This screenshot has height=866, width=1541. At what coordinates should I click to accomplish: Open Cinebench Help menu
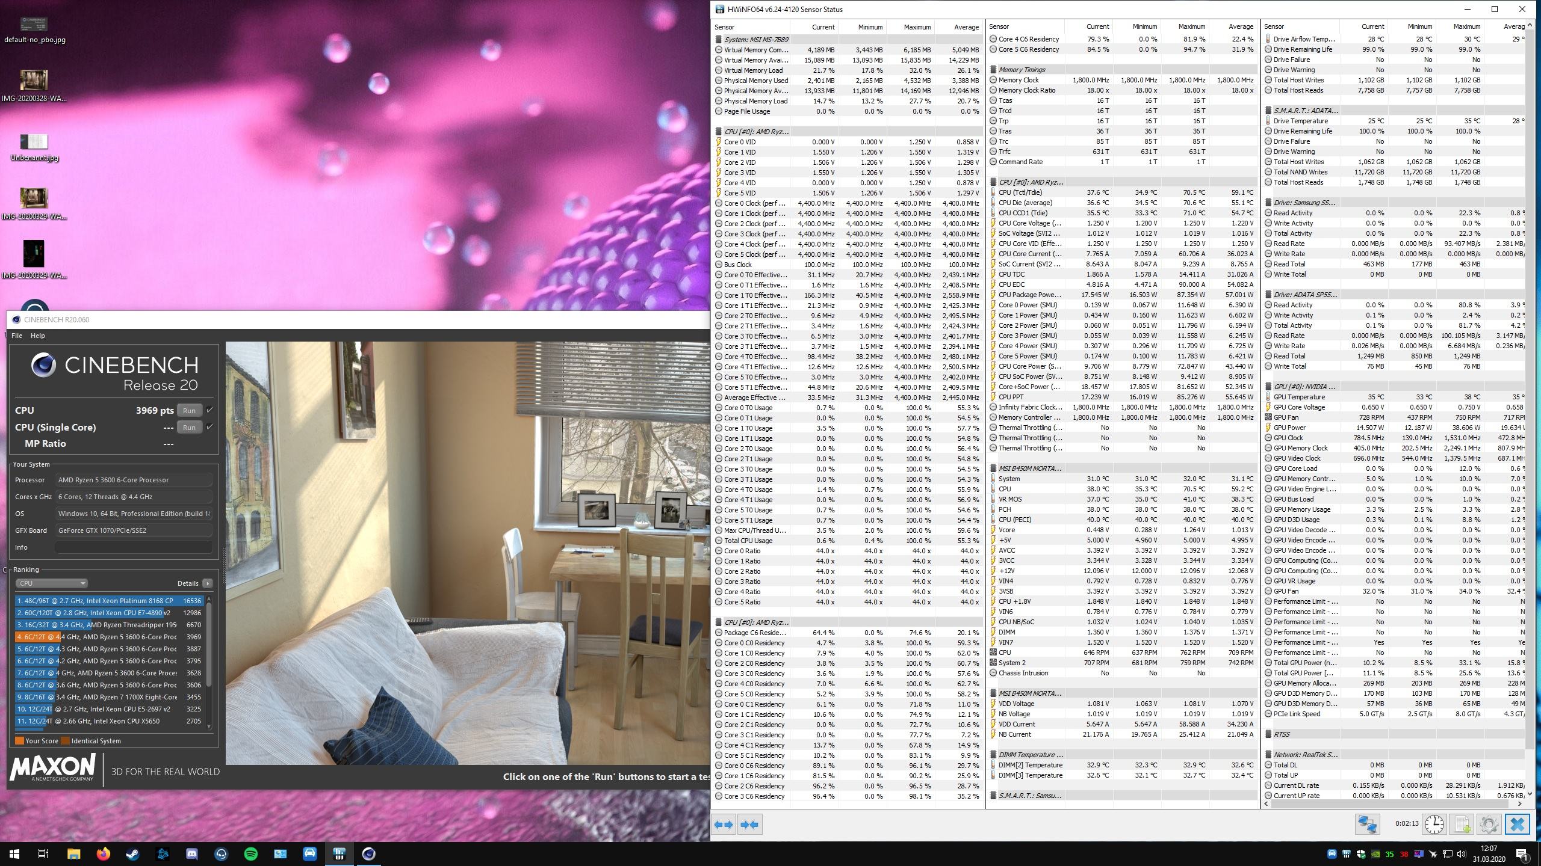click(x=37, y=336)
